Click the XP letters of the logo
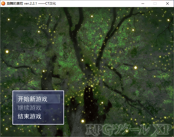 [x=162, y=130]
